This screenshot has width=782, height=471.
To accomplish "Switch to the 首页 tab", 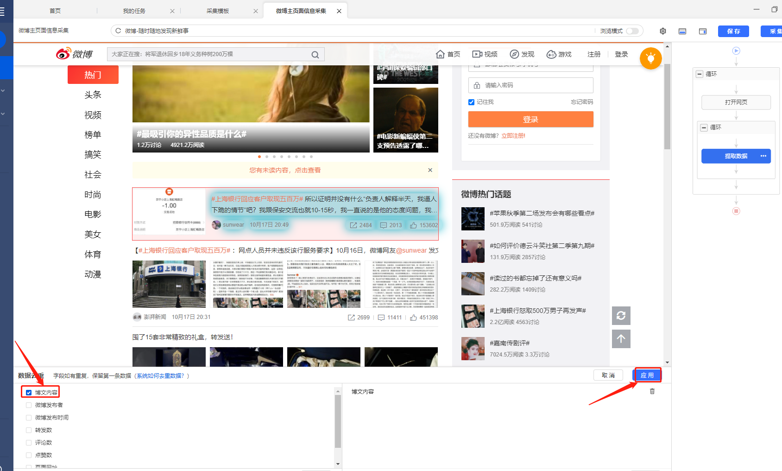I will (x=55, y=11).
